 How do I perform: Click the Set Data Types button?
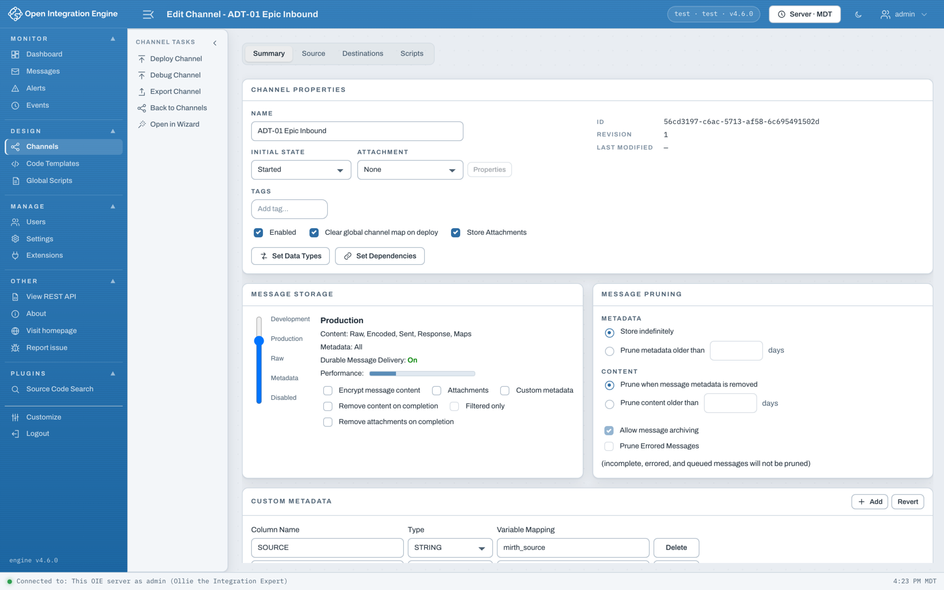coord(290,256)
